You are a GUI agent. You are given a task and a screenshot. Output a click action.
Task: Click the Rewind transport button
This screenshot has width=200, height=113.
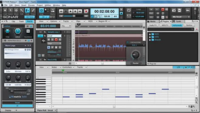pos(61,11)
